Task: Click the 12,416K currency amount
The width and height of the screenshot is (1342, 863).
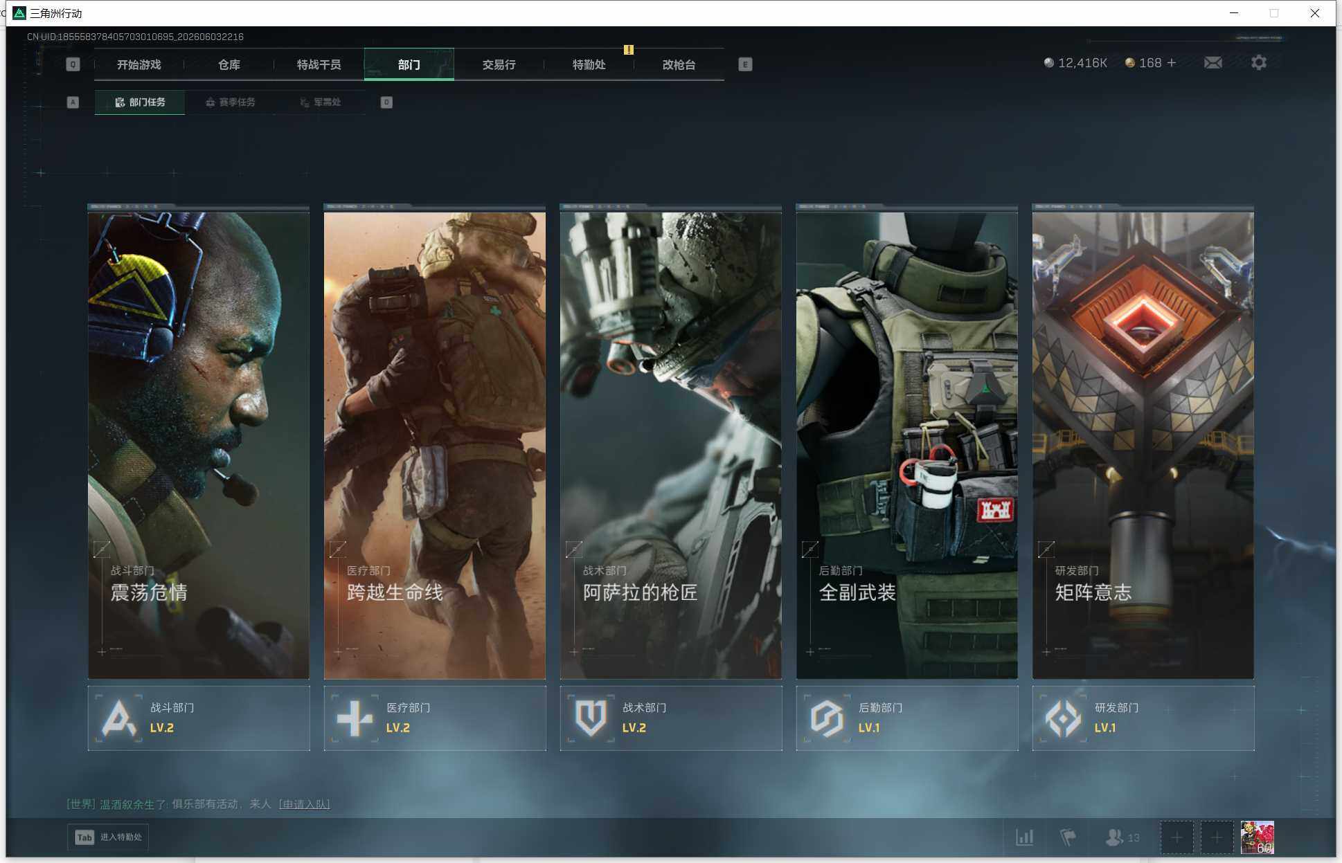Action: click(1082, 63)
